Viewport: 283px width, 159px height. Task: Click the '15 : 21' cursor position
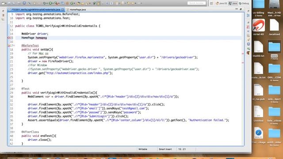click(x=182, y=149)
